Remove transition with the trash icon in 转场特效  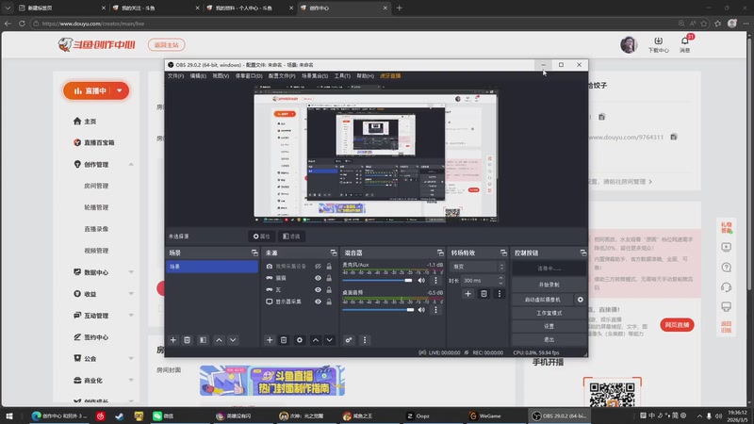(484, 294)
